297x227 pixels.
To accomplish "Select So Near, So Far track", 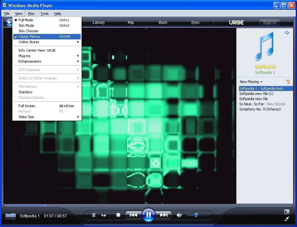I will pyautogui.click(x=266, y=104).
